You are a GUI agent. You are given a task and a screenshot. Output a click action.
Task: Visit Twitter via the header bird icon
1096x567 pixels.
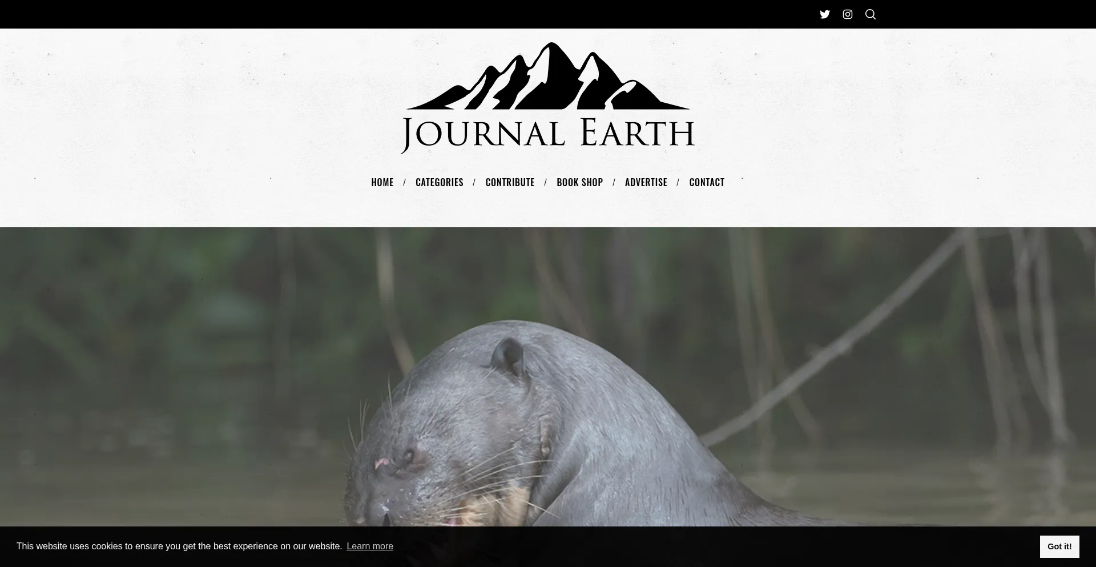tap(824, 14)
